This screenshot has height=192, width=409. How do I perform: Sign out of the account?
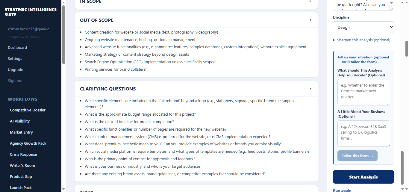coord(15,81)
